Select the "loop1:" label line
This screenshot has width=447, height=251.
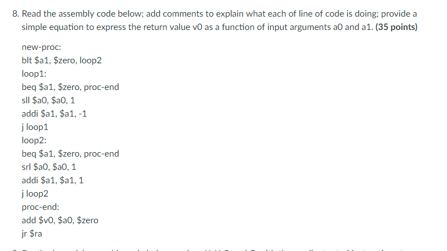33,74
